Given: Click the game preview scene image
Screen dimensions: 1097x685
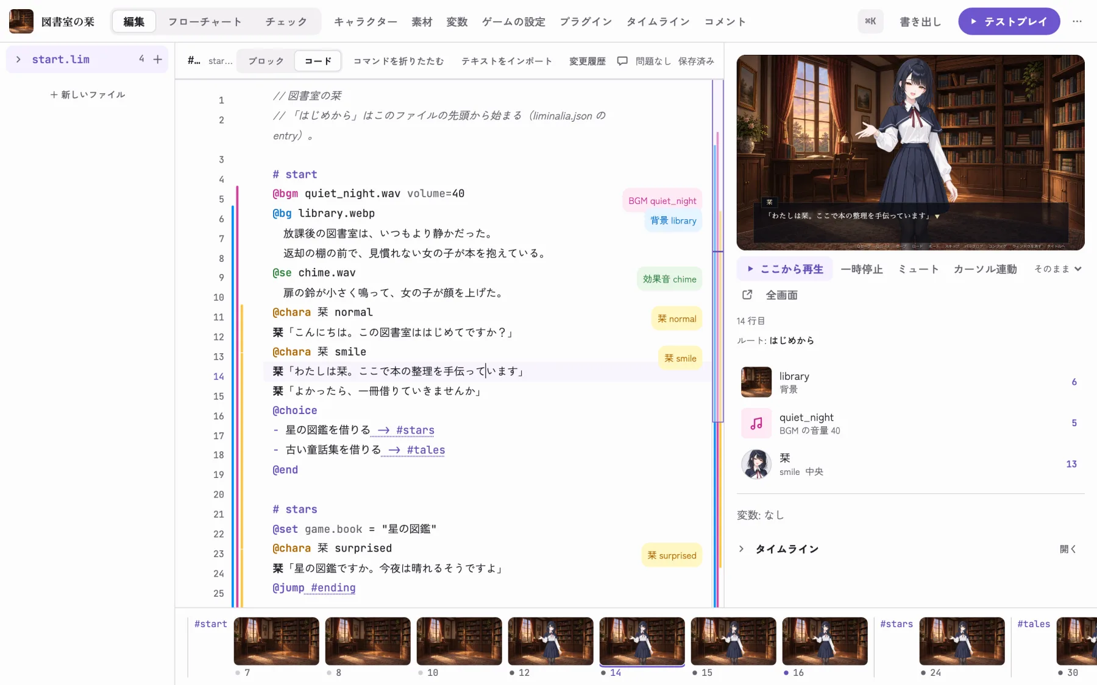Looking at the screenshot, I should click(x=911, y=152).
